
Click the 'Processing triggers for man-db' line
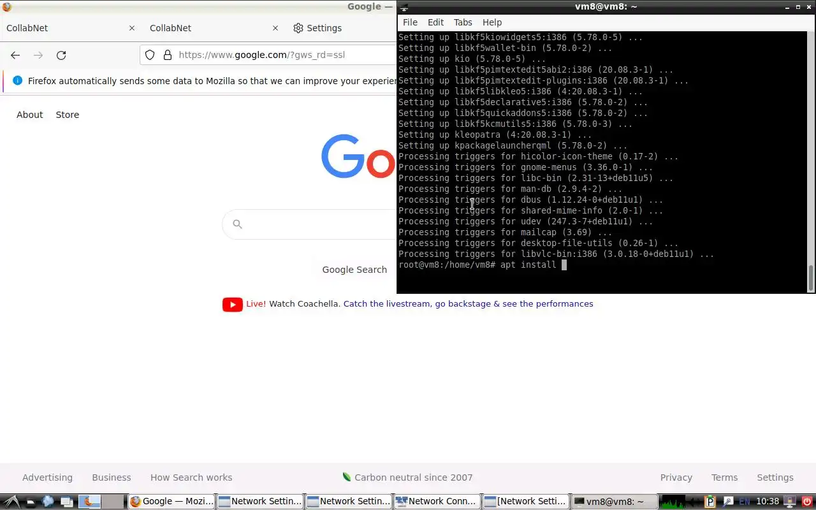pyautogui.click(x=511, y=189)
